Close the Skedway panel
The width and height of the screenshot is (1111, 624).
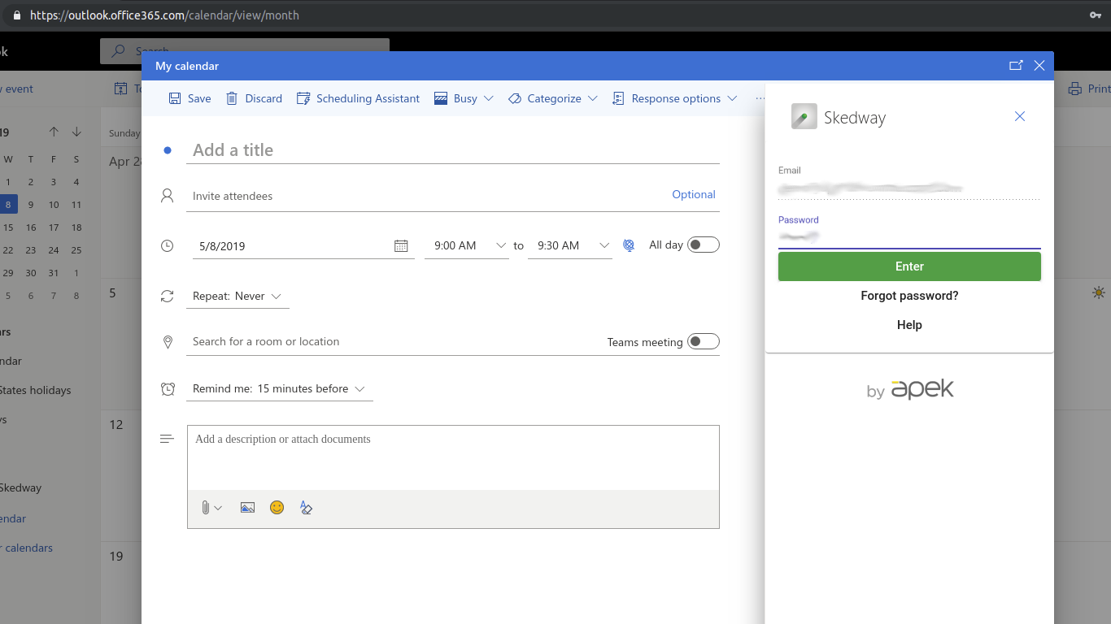[1020, 117]
